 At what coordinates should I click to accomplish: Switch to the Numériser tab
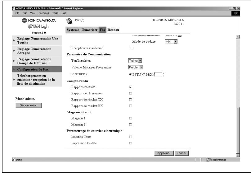[x=89, y=30]
